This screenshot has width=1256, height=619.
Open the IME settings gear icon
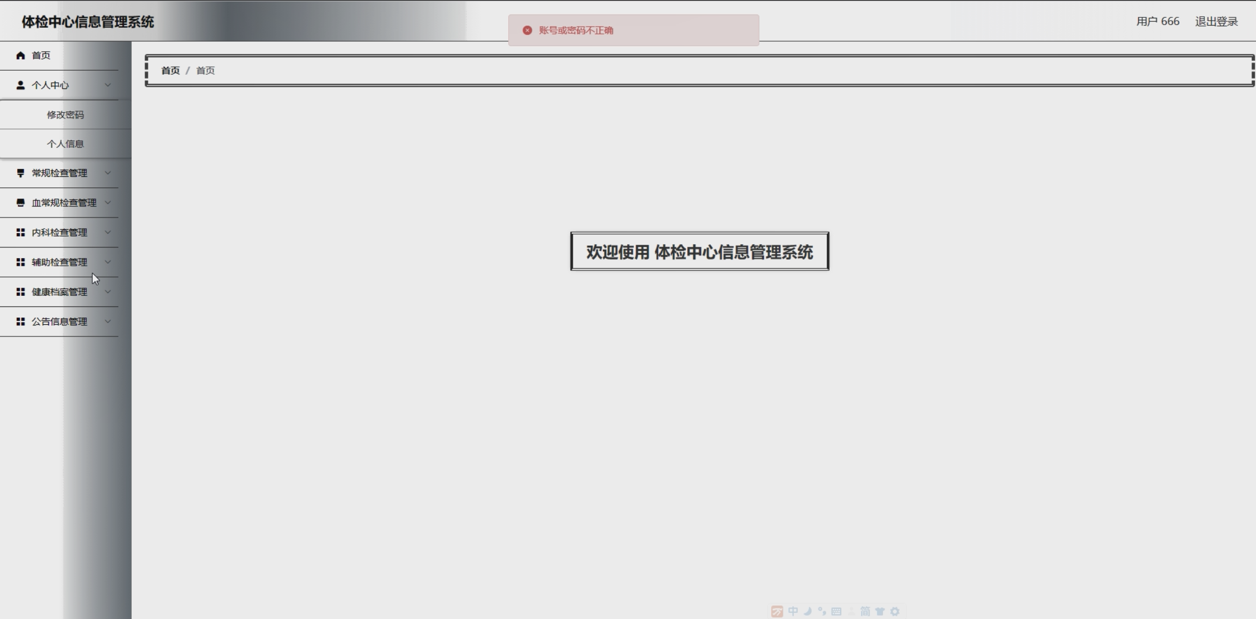(x=895, y=611)
